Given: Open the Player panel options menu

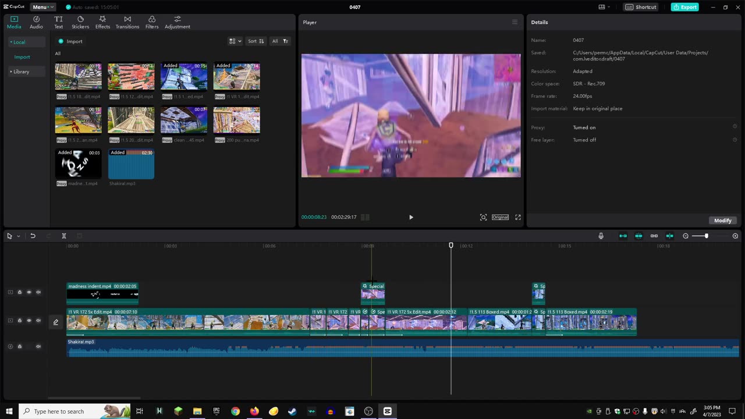Looking at the screenshot, I should (x=515, y=22).
